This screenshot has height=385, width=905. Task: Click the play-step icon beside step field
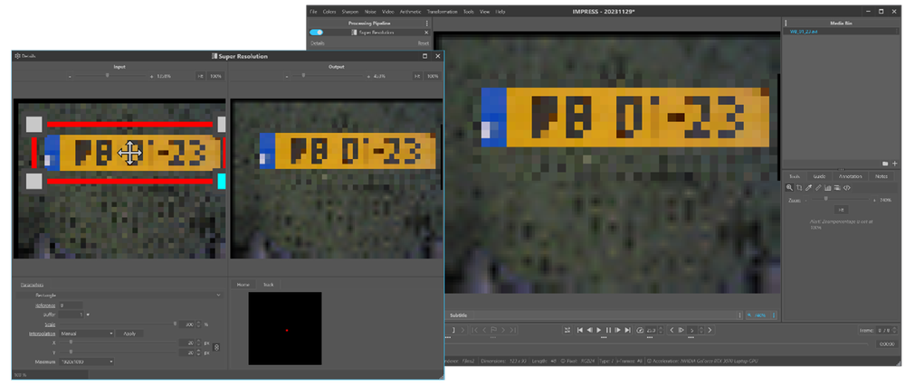681,330
